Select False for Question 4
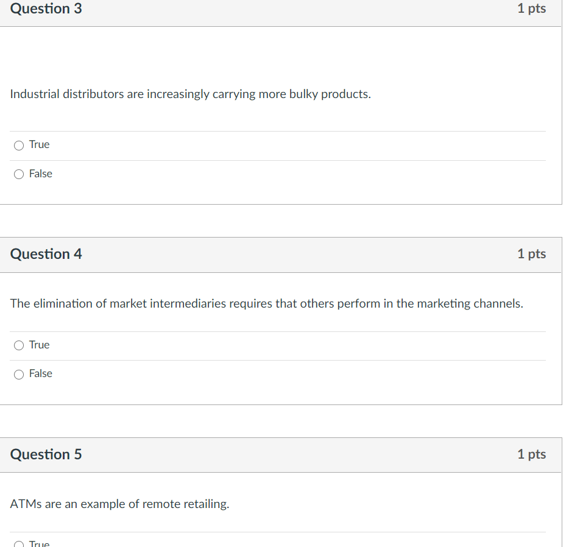Screen dimensions: 569x547 19,374
